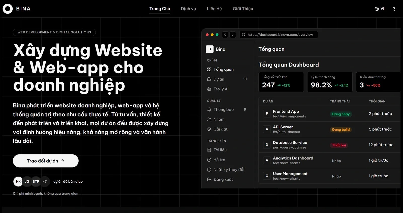Click the Database Service project name
This screenshot has height=213, width=403.
tap(290, 142)
